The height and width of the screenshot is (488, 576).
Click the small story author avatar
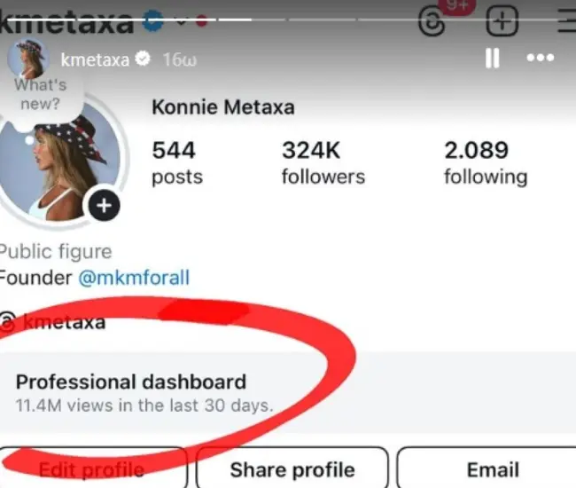pyautogui.click(x=27, y=59)
